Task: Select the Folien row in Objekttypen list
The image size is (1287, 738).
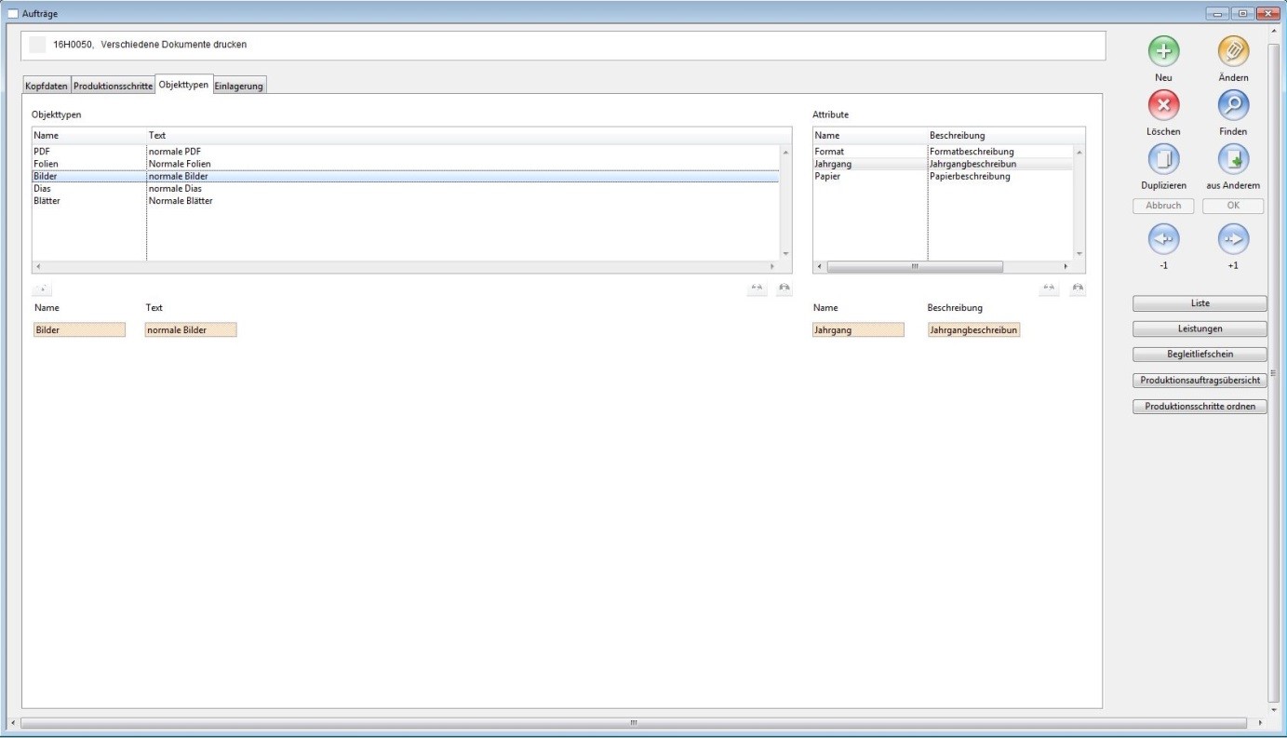Action: pos(46,164)
